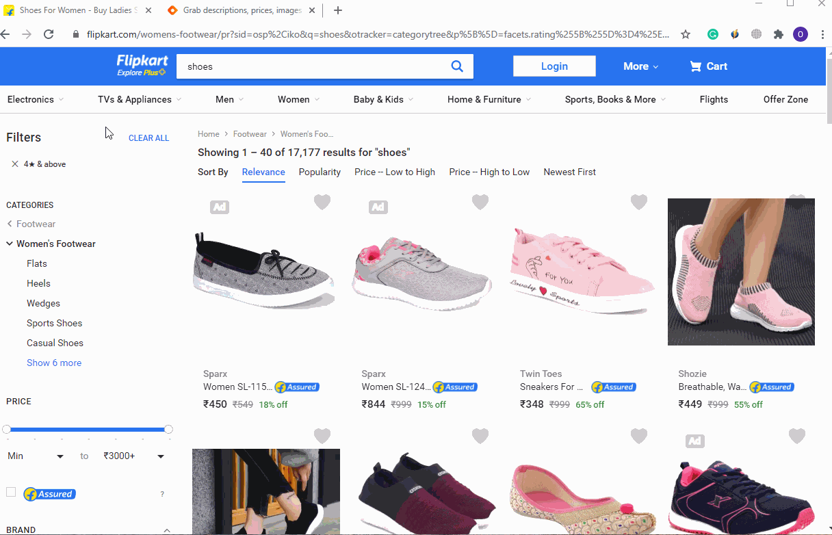Open the Flights link
The width and height of the screenshot is (832, 535).
[714, 99]
